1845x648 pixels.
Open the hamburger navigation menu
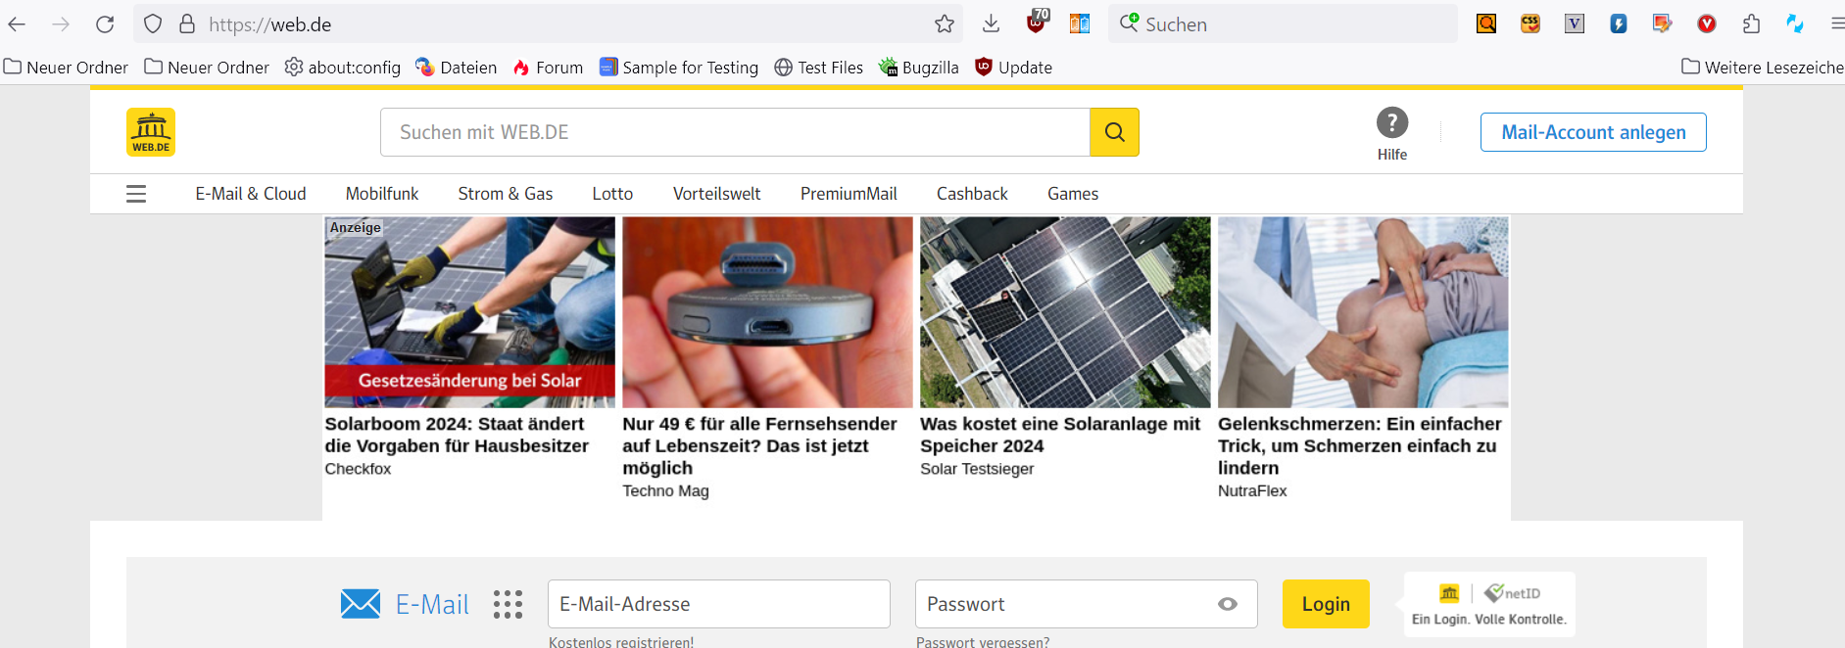pyautogui.click(x=136, y=194)
